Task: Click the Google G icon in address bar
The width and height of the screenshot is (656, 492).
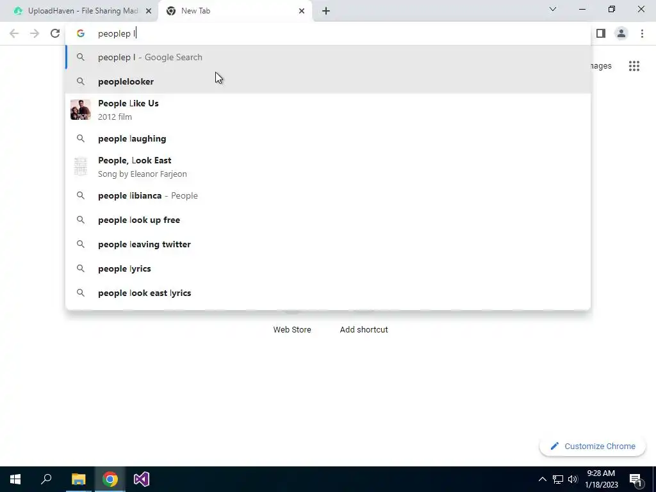Action: (80, 33)
